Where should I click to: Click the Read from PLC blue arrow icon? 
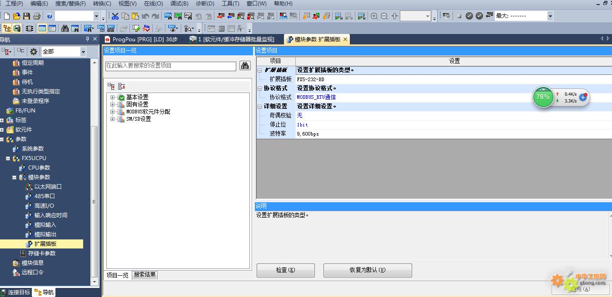pyautogui.click(x=231, y=16)
